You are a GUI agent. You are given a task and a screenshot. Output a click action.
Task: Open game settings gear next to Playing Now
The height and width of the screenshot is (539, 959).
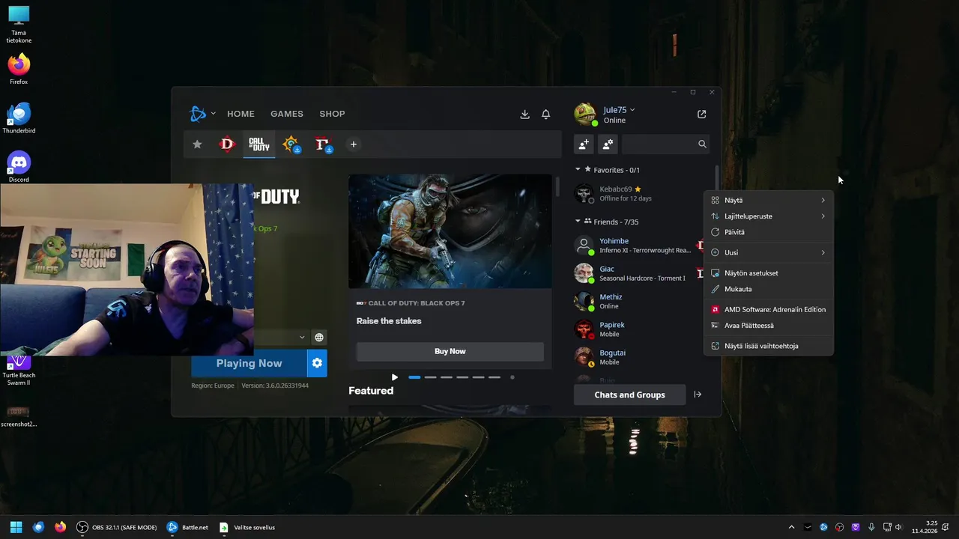(317, 363)
